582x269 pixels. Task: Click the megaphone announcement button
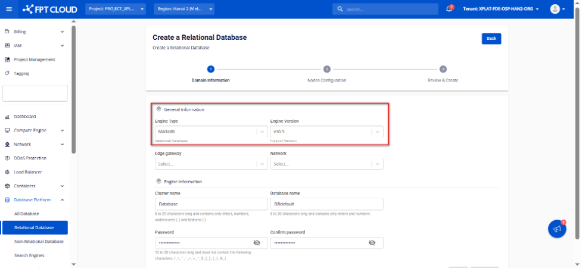[x=556, y=229]
